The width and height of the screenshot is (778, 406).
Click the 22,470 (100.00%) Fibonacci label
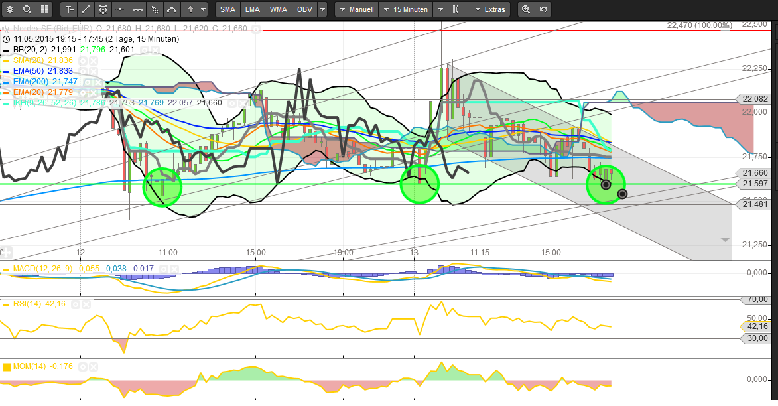click(698, 25)
